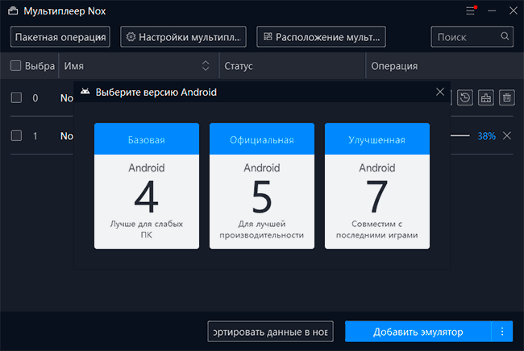Screen dimensions: 524x351
Task: Click the progress bar line in row 1
Action: (460, 135)
